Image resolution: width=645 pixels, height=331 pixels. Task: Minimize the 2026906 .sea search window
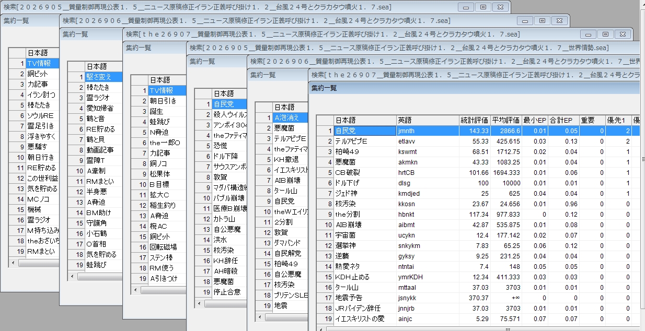(x=525, y=20)
